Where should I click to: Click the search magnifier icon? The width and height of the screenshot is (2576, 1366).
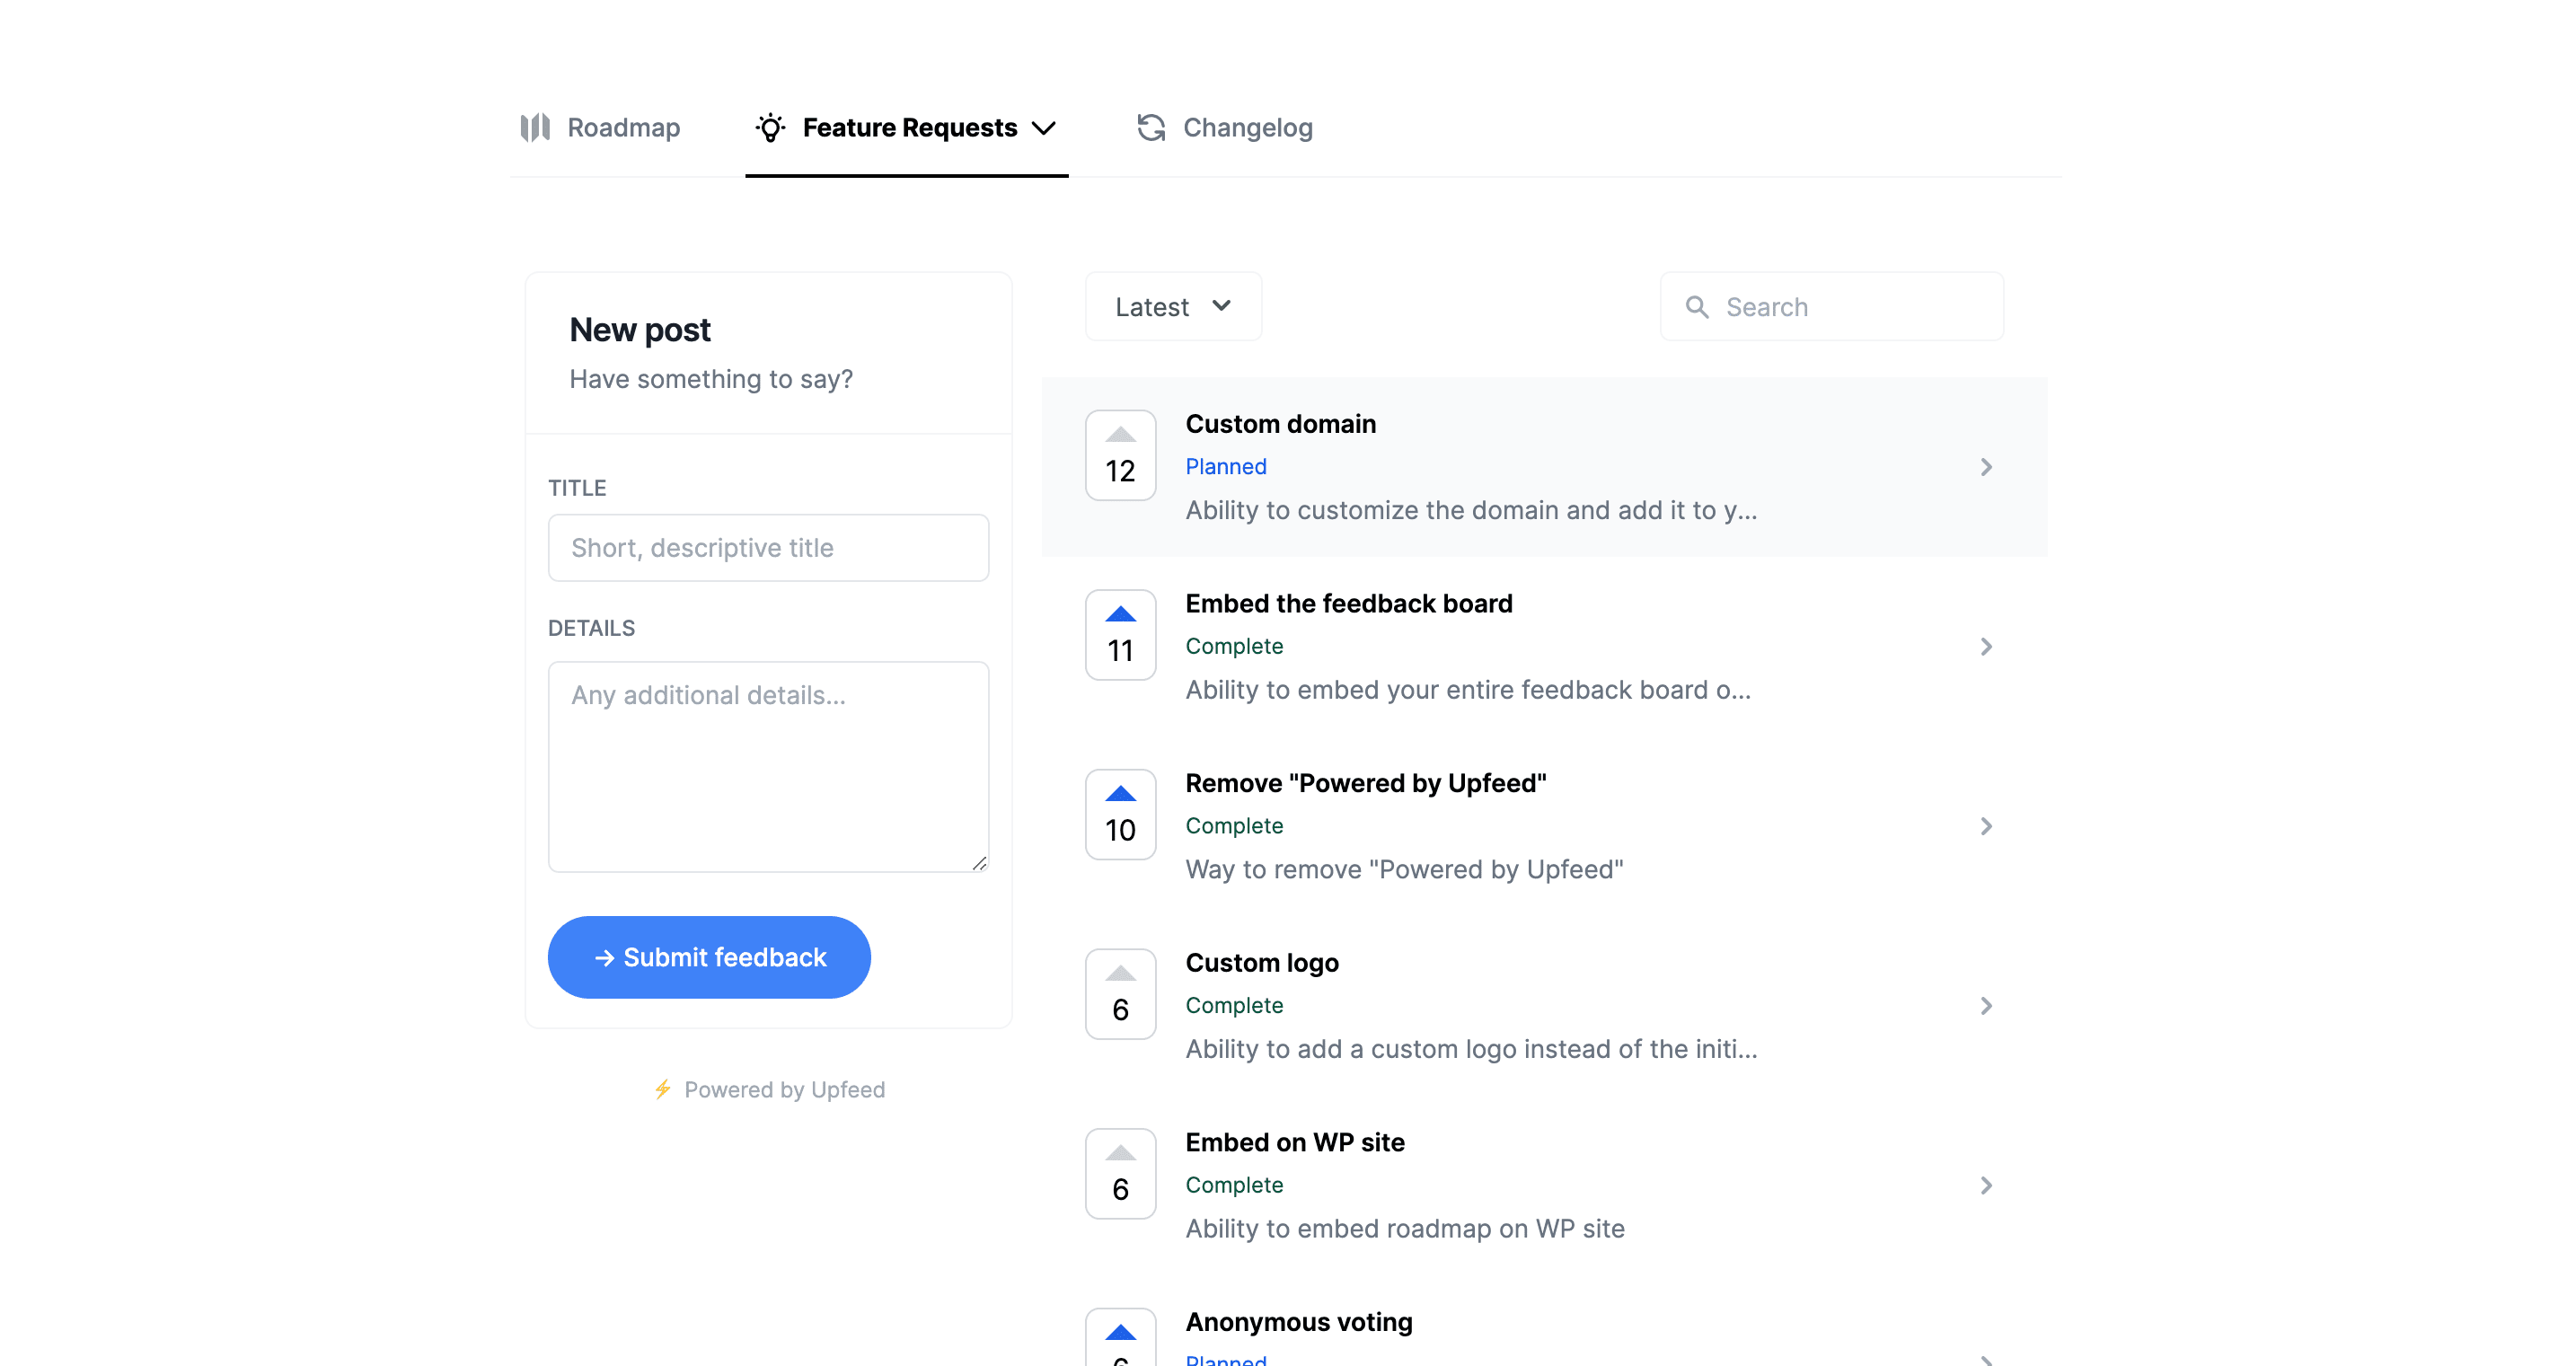click(1697, 307)
